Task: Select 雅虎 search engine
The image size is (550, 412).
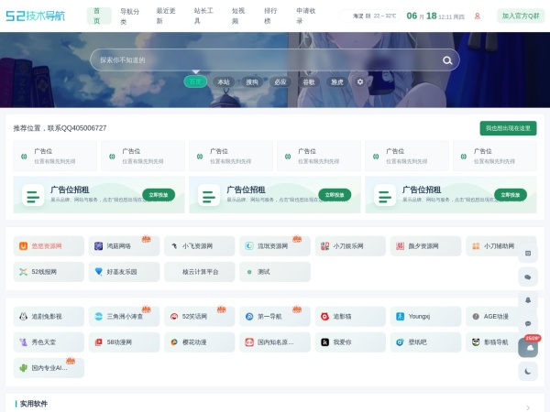Action: point(337,82)
